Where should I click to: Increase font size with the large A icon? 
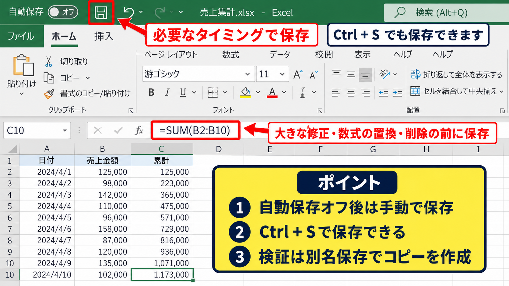tap(298, 74)
